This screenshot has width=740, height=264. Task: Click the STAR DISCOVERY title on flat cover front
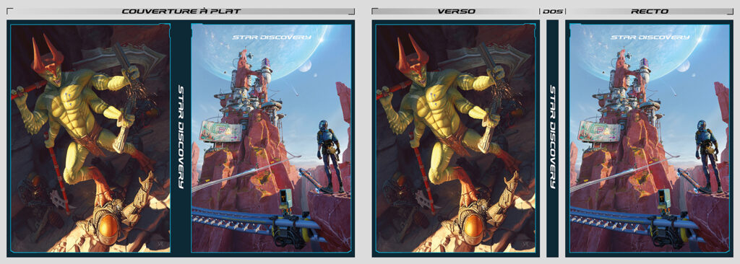(x=272, y=38)
